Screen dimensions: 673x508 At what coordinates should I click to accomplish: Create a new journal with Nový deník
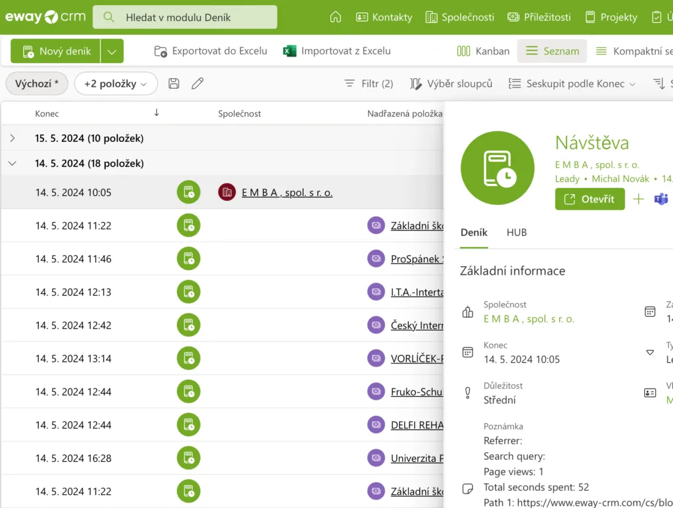(56, 51)
